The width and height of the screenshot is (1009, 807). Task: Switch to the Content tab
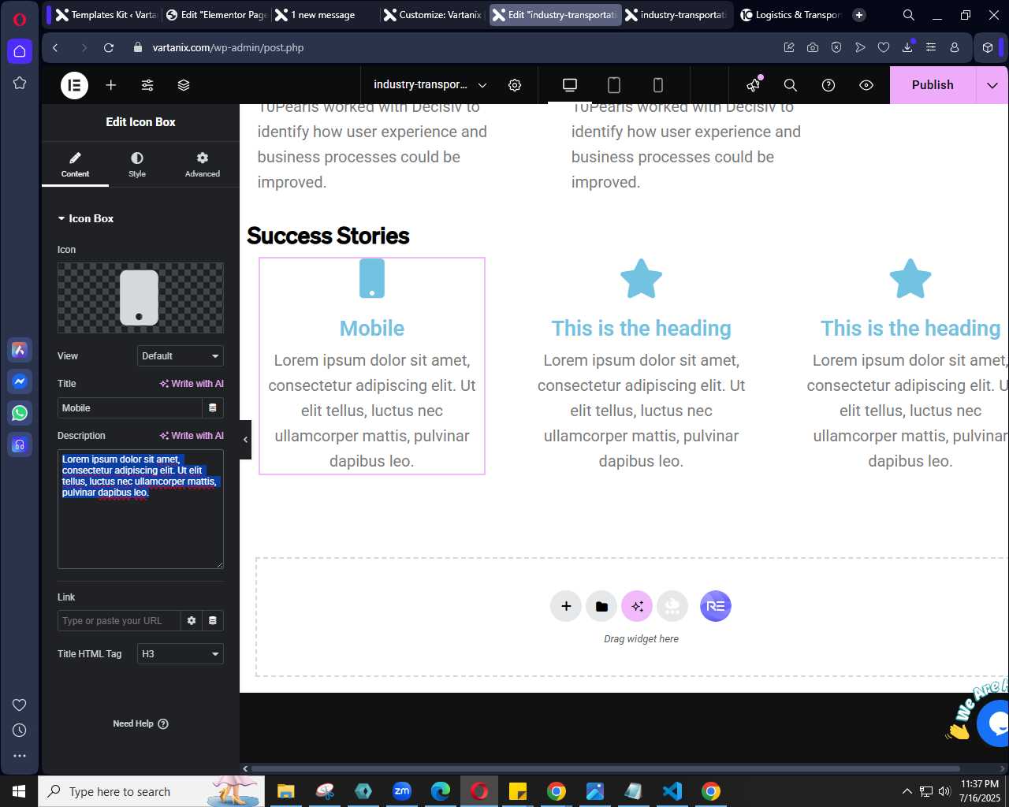coord(75,165)
